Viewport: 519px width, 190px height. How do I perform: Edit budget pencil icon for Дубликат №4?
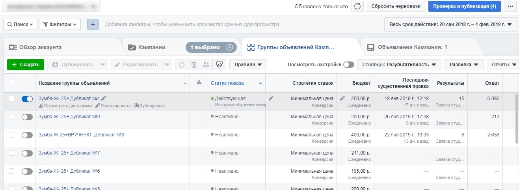pyautogui.click(x=342, y=98)
